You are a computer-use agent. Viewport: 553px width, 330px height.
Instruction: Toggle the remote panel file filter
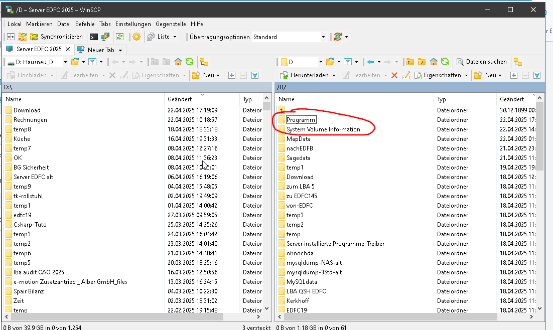click(x=348, y=62)
